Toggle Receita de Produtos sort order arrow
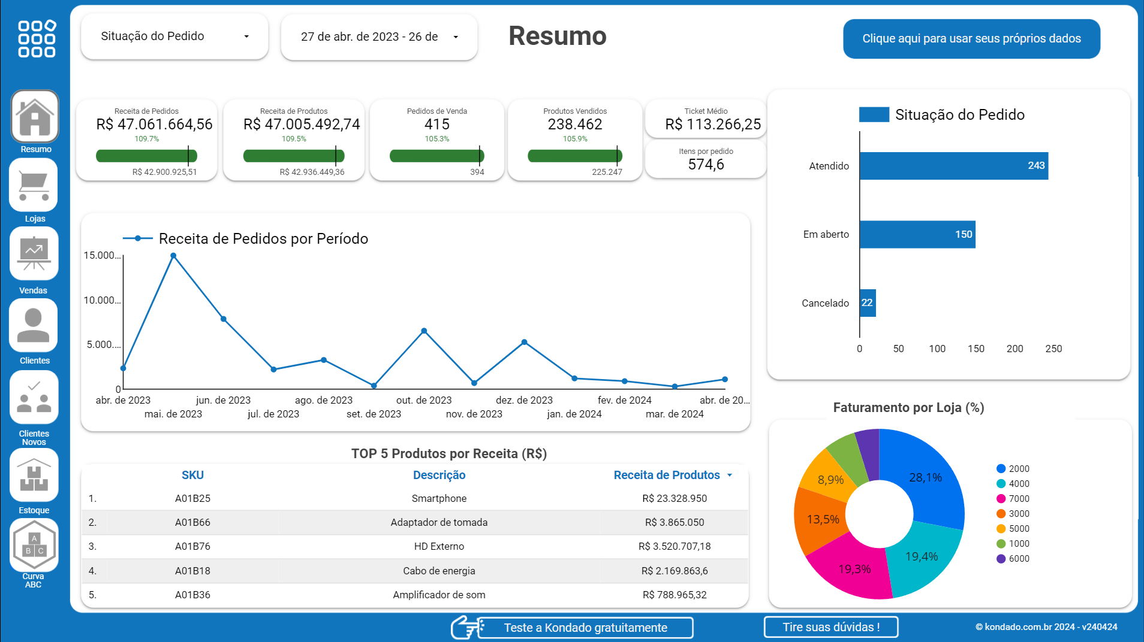1144x642 pixels. (730, 475)
